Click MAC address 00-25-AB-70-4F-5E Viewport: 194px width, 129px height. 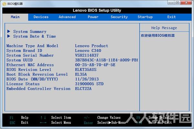[x=95, y=65]
